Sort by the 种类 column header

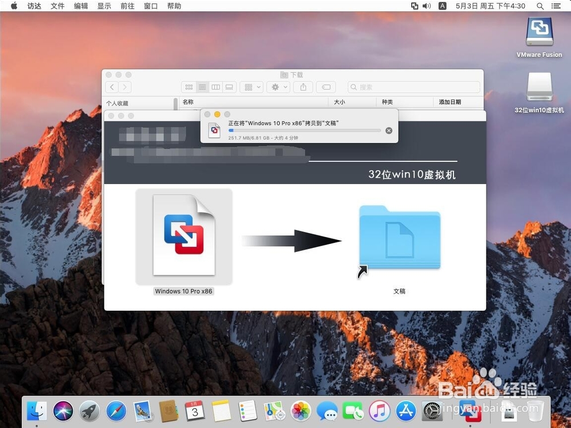(x=387, y=102)
